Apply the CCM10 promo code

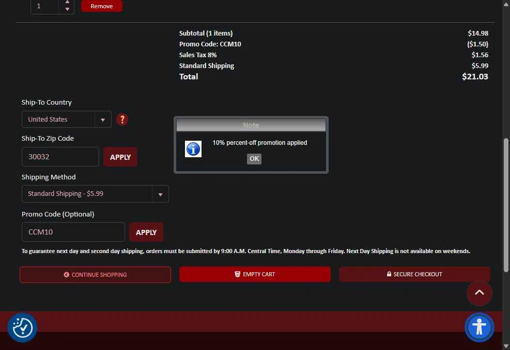(146, 232)
